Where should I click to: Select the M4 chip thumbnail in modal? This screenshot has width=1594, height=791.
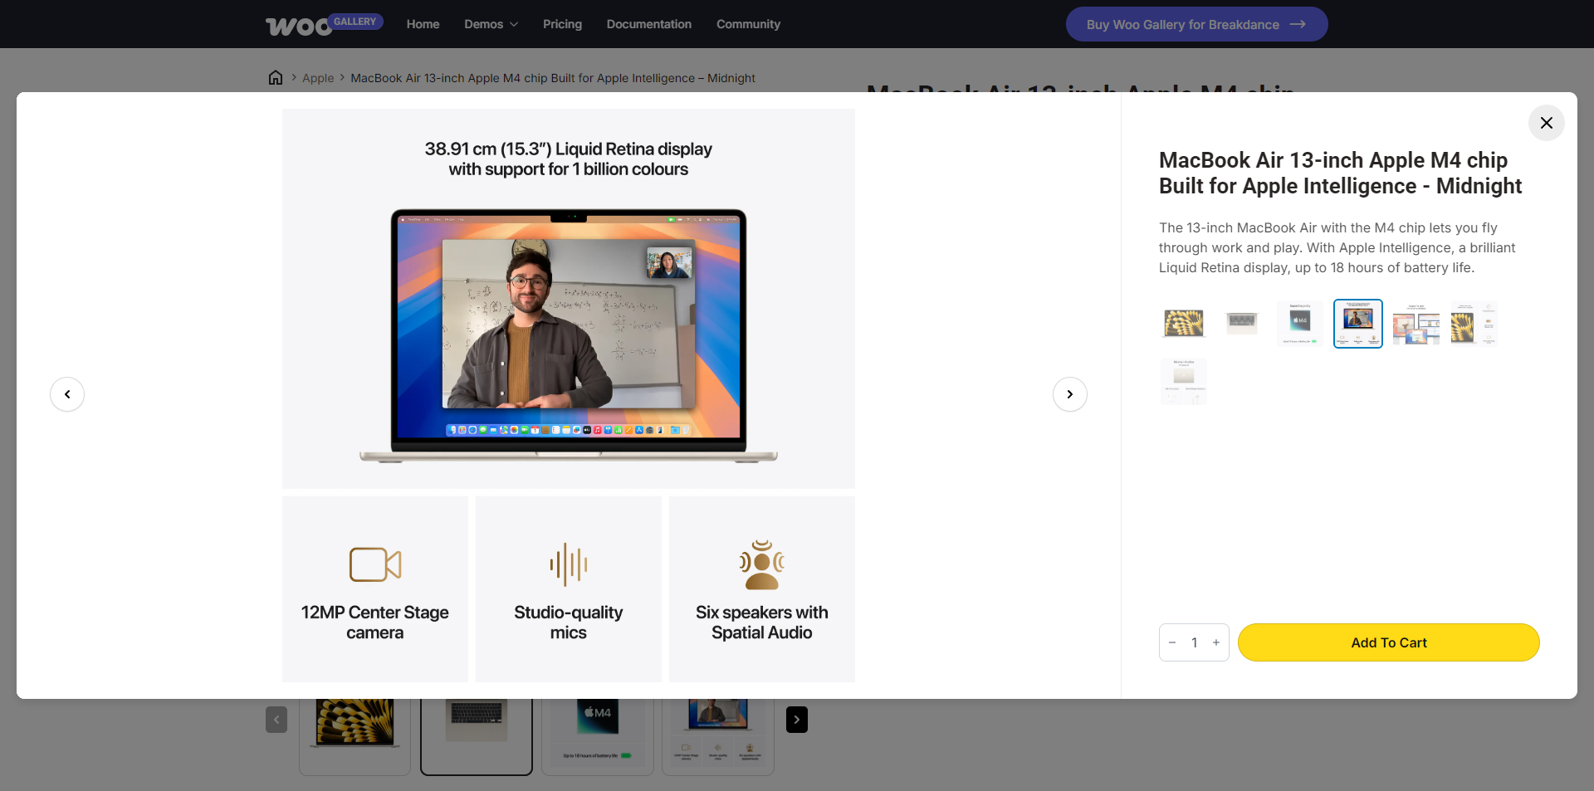tap(1300, 324)
